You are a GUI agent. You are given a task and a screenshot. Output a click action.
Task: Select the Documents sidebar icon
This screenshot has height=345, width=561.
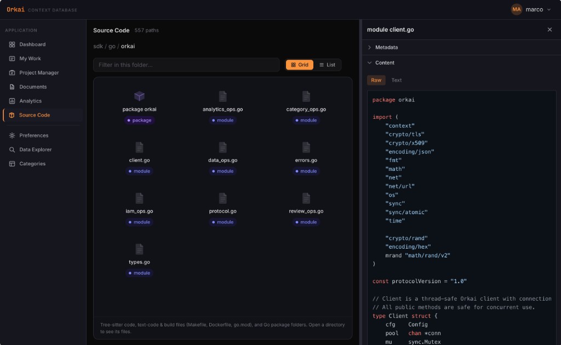[12, 87]
